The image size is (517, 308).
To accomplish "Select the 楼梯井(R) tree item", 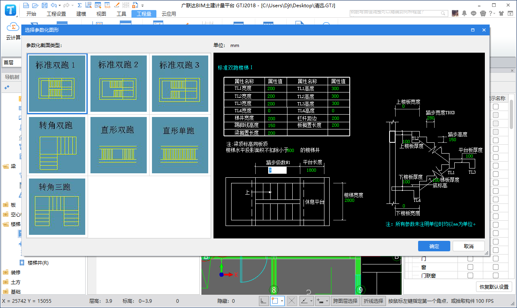I will 38,263.
